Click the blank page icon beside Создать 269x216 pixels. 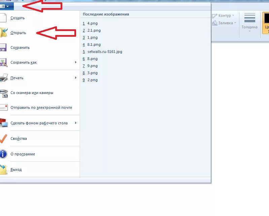[3, 18]
